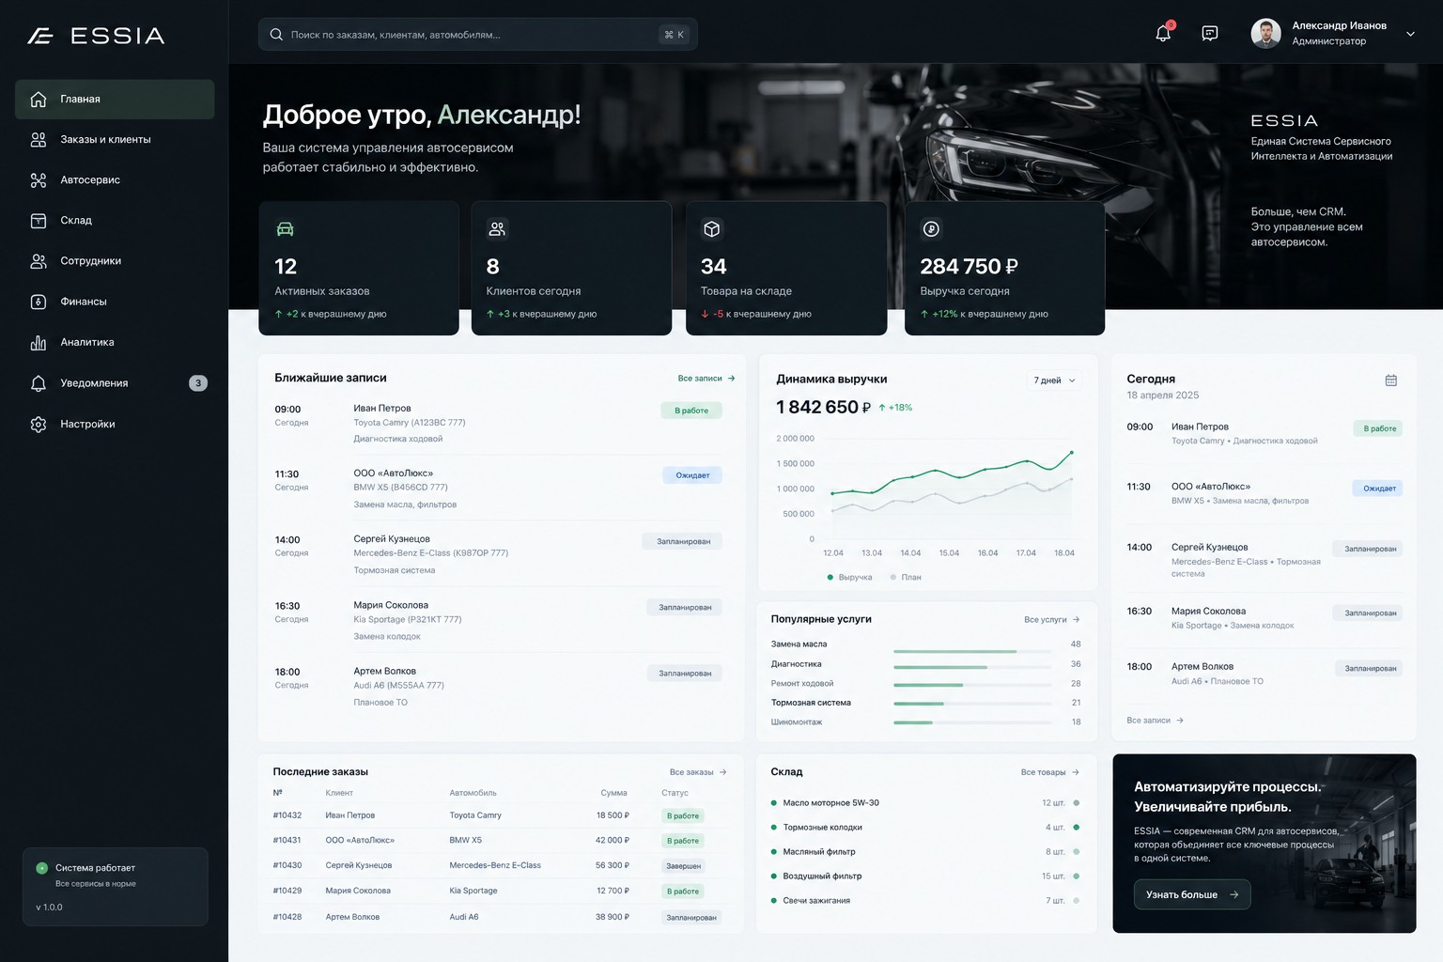The width and height of the screenshot is (1443, 962).
Task: Click the calendar icon in Сегодня panel
Action: 1390,380
